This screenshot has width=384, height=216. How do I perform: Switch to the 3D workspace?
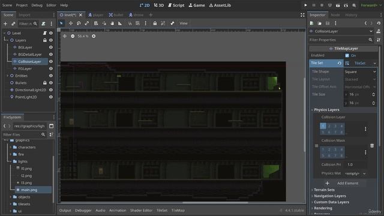click(x=159, y=5)
